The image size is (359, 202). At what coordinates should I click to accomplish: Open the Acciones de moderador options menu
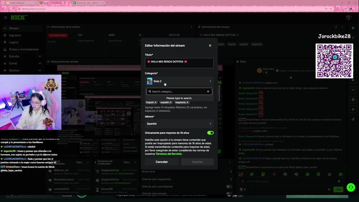135,162
